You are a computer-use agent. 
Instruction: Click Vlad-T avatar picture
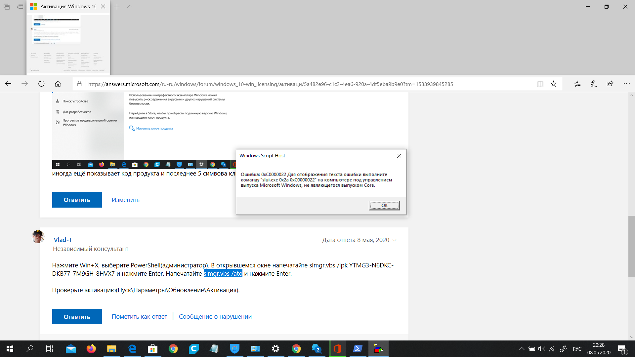38,237
